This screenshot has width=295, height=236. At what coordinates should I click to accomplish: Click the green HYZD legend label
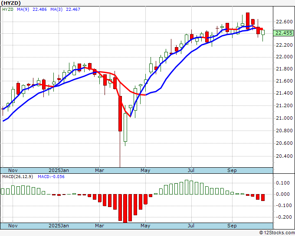(8, 10)
